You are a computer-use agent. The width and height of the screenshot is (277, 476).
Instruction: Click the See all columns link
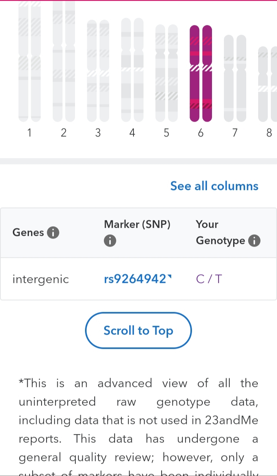214,186
